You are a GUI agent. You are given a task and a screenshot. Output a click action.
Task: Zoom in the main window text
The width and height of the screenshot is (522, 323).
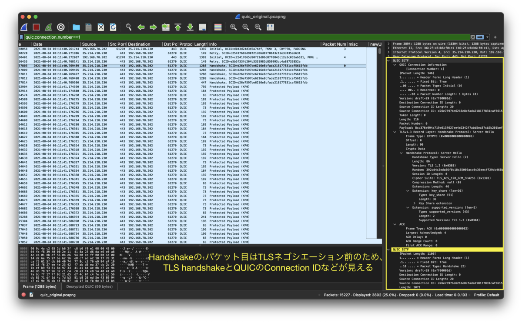pyautogui.click(x=234, y=27)
